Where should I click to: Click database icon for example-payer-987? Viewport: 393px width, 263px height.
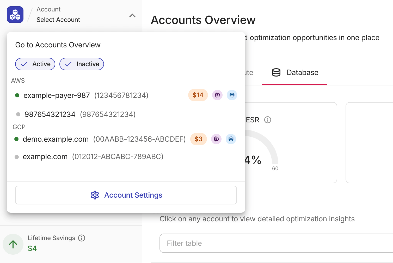pos(232,95)
